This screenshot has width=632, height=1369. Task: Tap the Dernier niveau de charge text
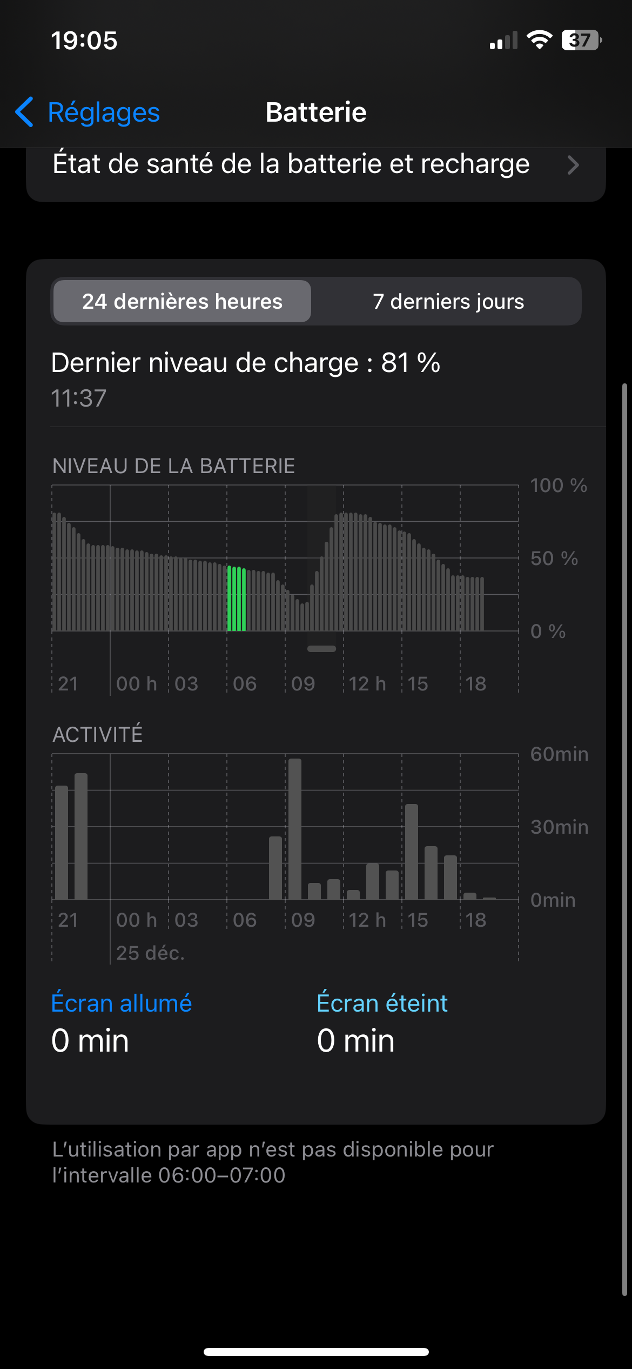(245, 362)
